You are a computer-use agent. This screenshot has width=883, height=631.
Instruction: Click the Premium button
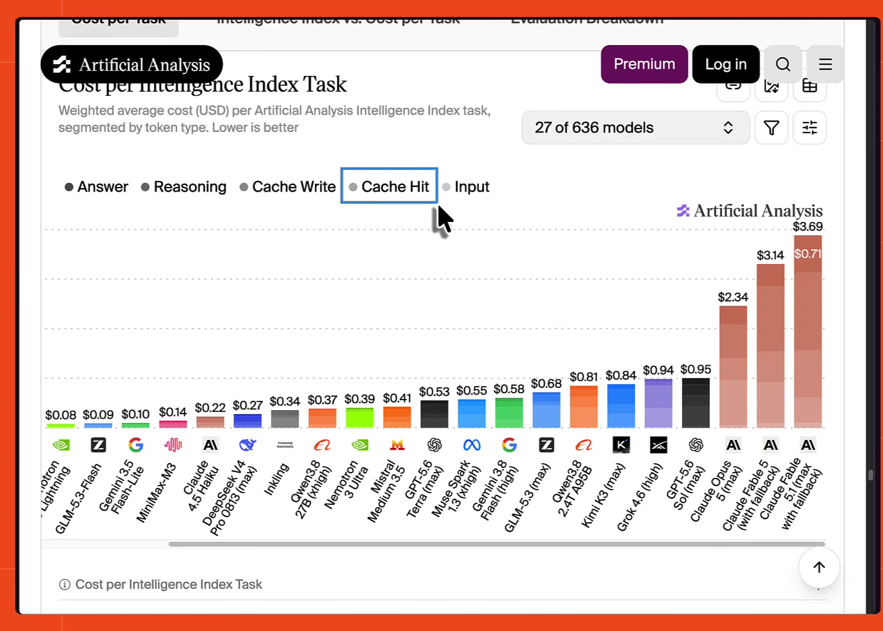click(x=644, y=64)
